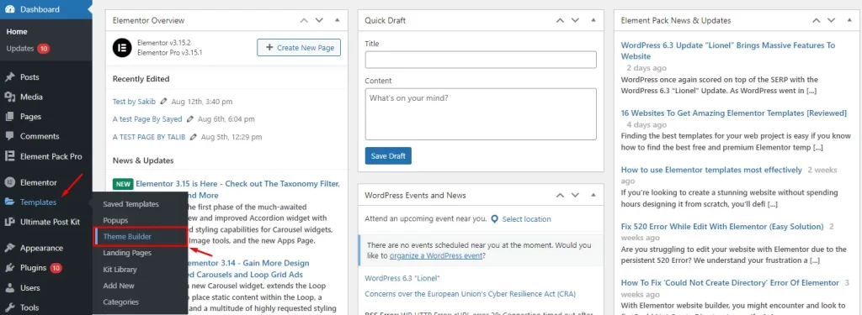Click the Plugins count badge
The image size is (862, 315).
(x=56, y=268)
